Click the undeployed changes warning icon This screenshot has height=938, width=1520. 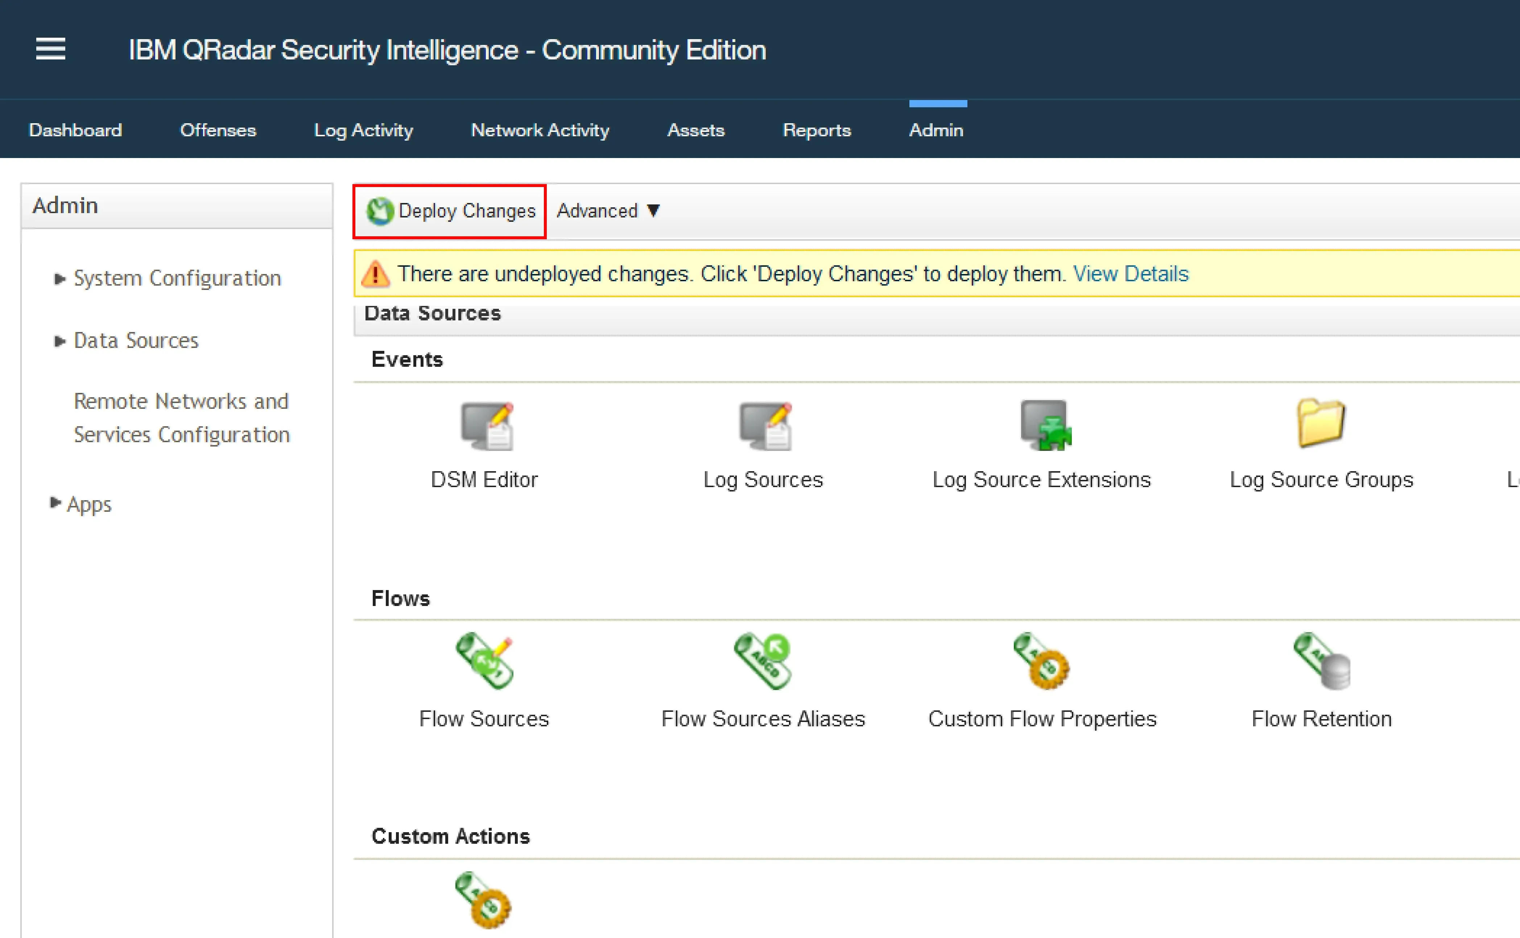coord(376,274)
